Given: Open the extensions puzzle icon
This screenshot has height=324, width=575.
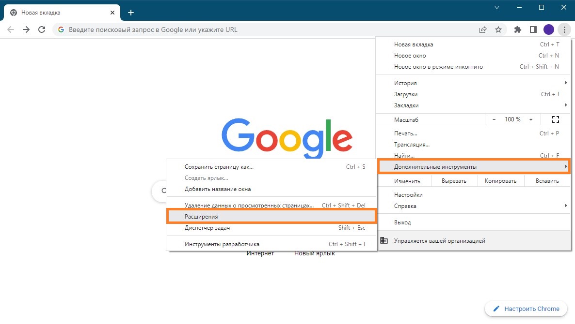Looking at the screenshot, I should pos(517,29).
